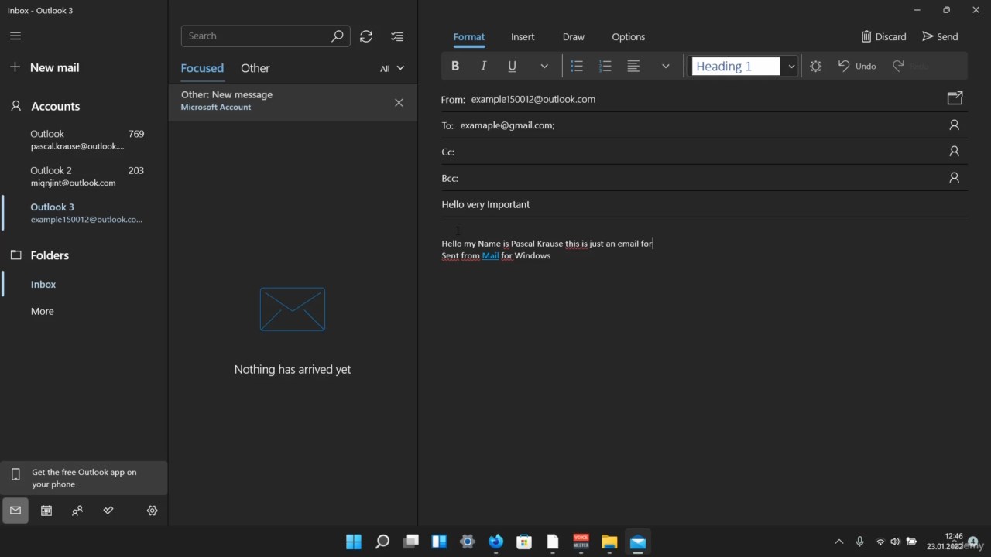Insert a numbered list
991x557 pixels.
605,67
